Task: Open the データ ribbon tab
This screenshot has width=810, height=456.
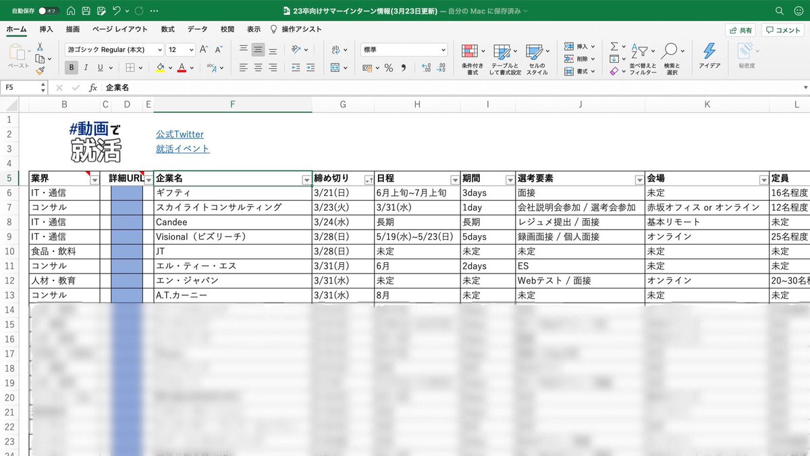Action: [197, 30]
